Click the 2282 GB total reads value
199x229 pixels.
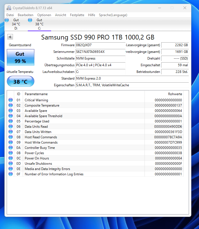[x=175, y=45]
